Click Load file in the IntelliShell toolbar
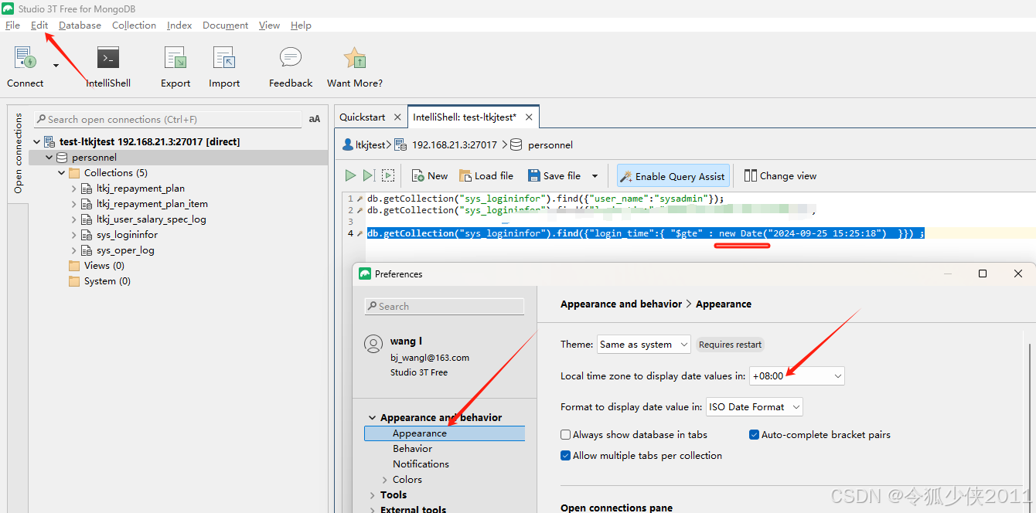The width and height of the screenshot is (1036, 513). pos(486,175)
